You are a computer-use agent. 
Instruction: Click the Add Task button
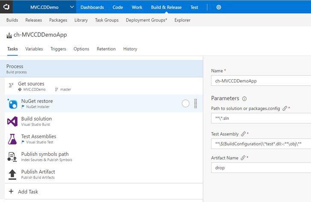pyautogui.click(x=104, y=191)
